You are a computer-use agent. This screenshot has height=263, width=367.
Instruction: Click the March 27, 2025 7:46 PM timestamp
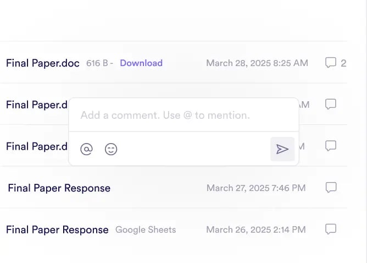(256, 188)
